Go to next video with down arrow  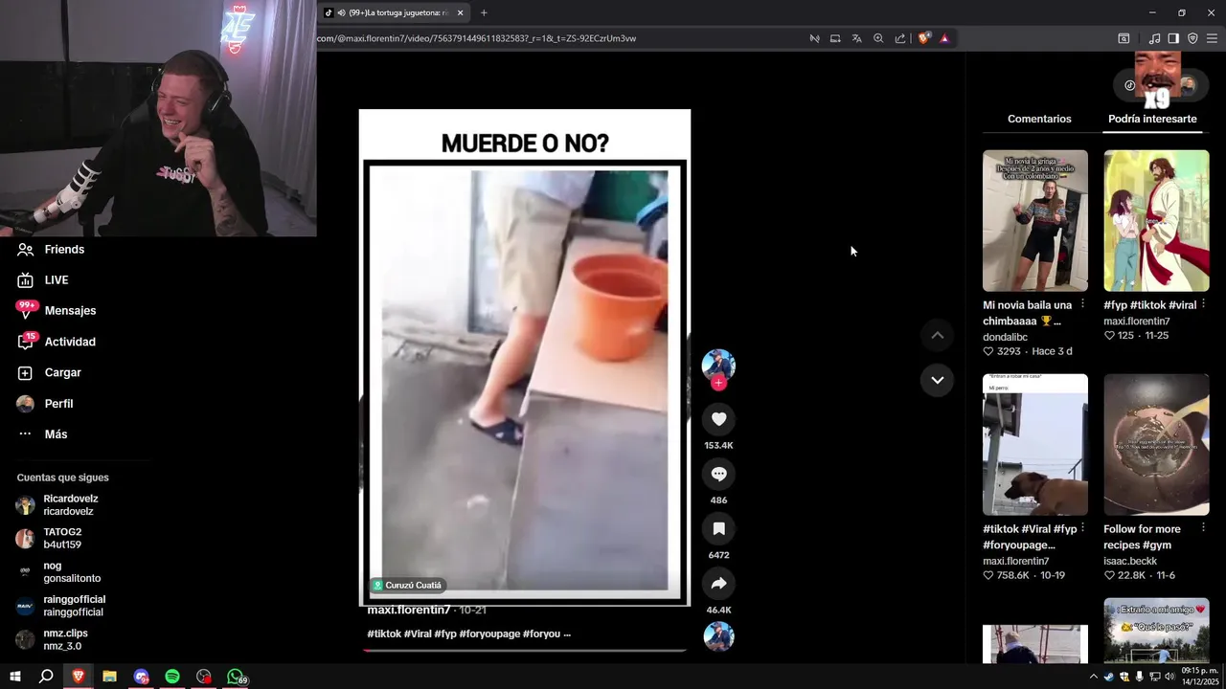click(x=937, y=380)
